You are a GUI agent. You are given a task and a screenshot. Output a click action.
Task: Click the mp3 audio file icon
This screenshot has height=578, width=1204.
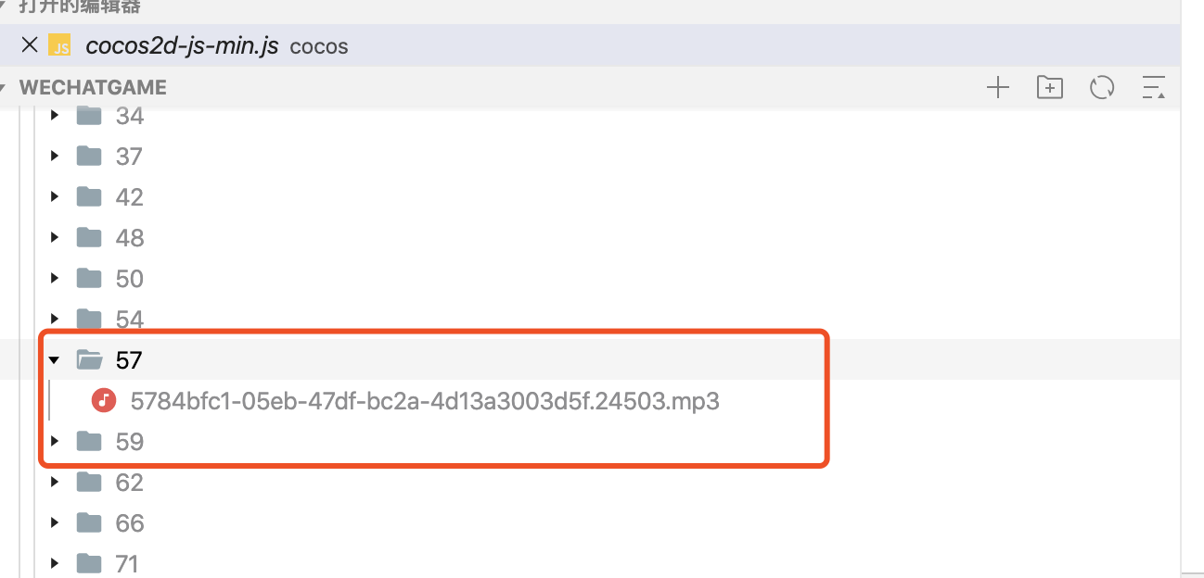tap(104, 401)
